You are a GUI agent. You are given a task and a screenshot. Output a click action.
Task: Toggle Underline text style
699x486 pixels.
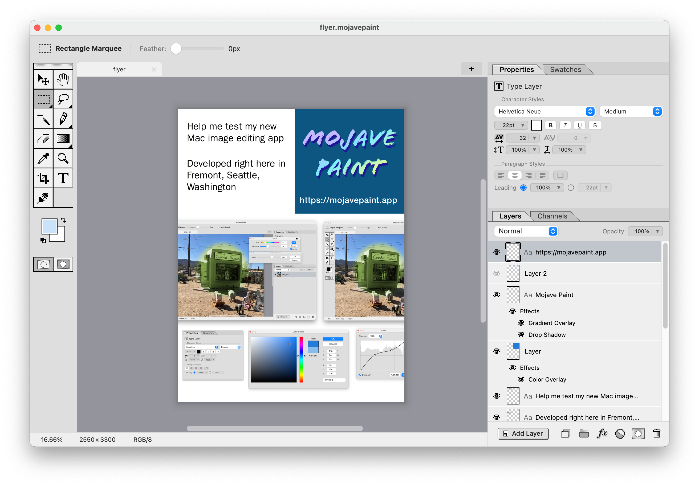[580, 125]
